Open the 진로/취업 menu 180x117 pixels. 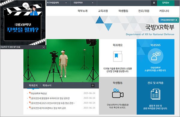click(x=144, y=11)
